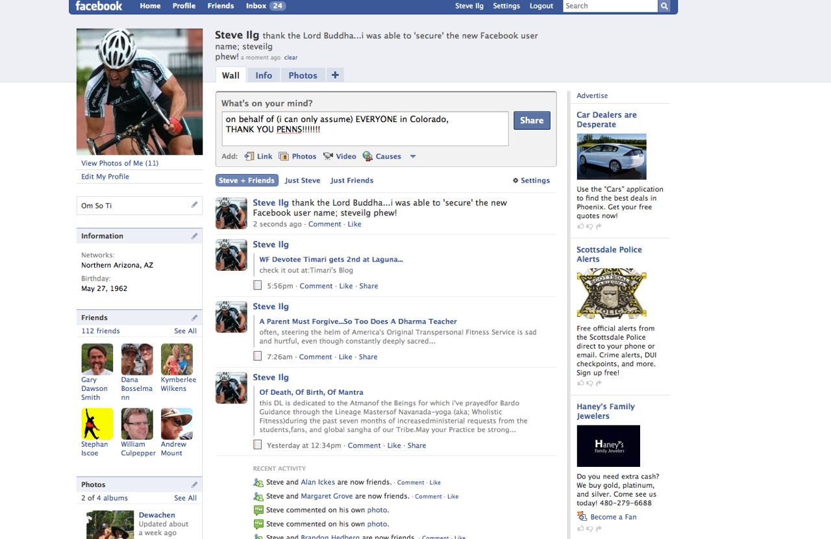
Task: Click the Link attachment icon
Action: (x=249, y=157)
